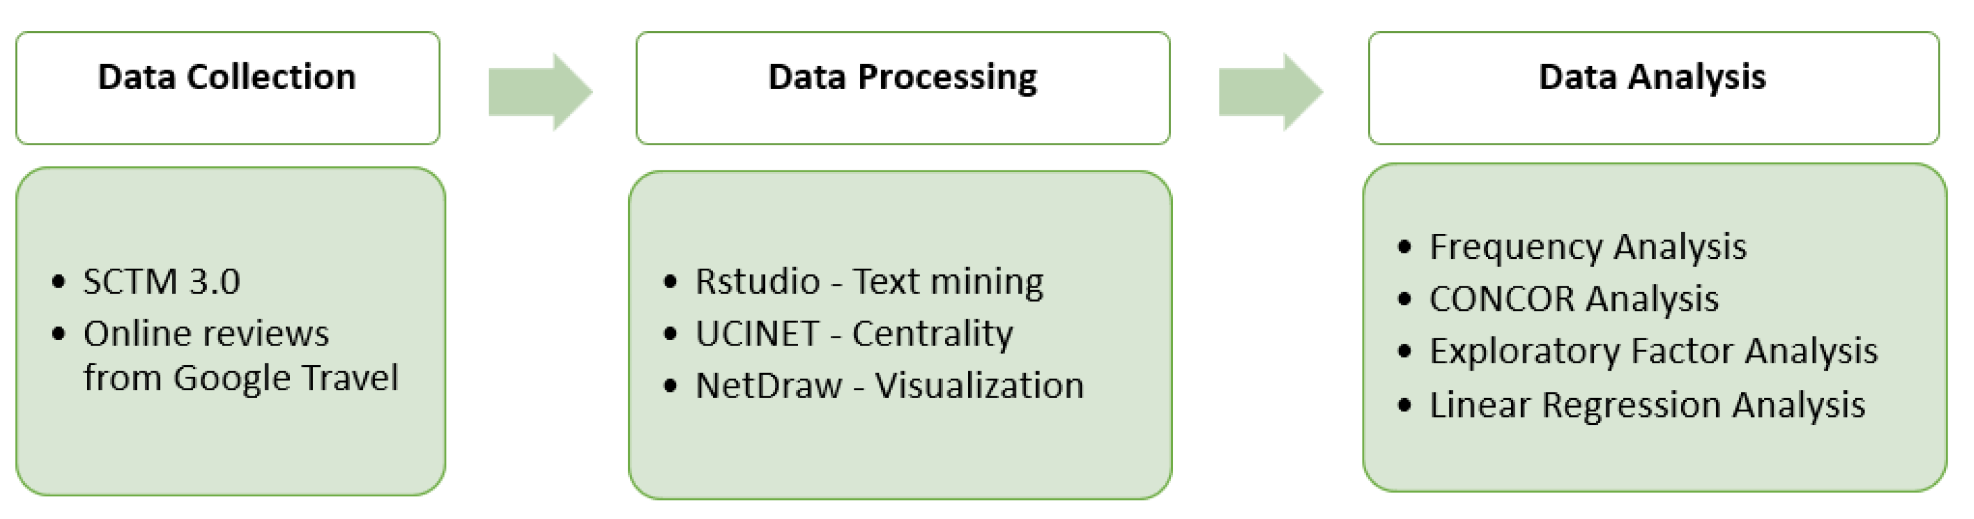Click bullet before NetDraw entry
The image size is (1974, 519).
point(670,386)
